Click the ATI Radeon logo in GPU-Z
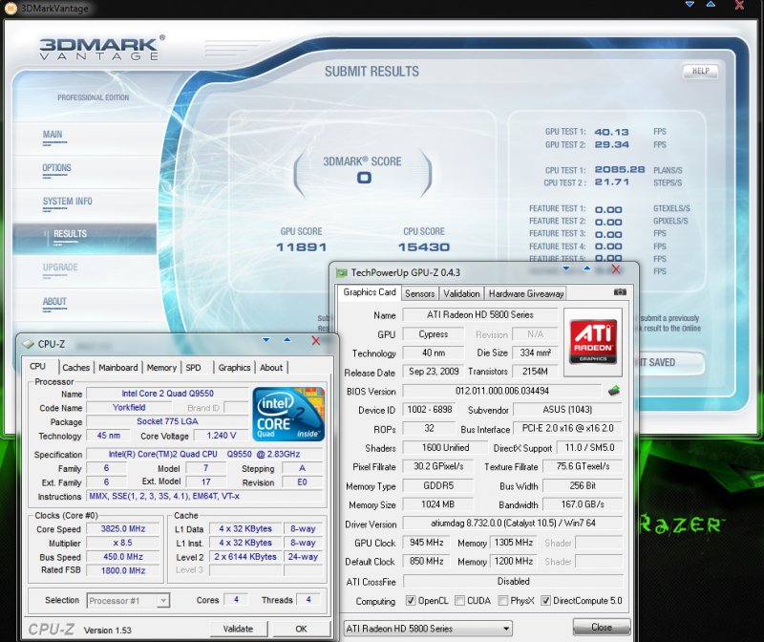 click(593, 342)
